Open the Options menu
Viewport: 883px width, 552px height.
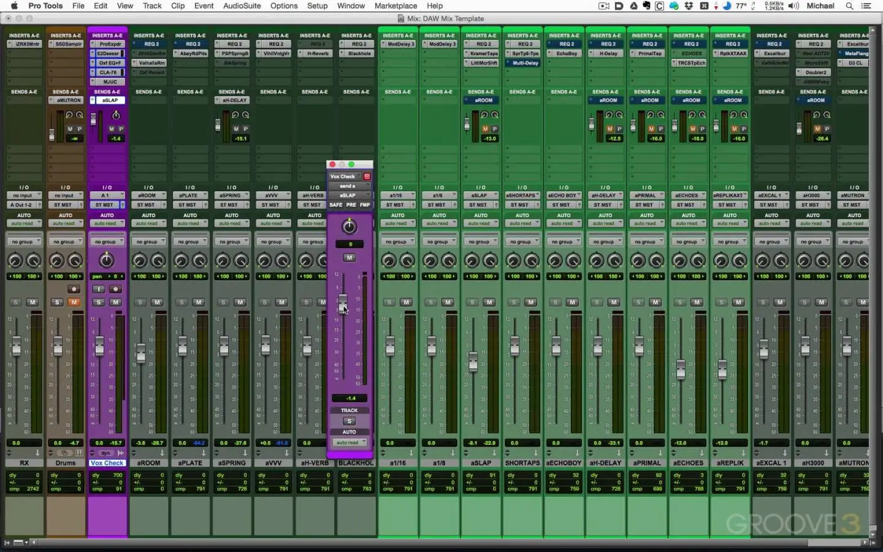click(x=284, y=6)
